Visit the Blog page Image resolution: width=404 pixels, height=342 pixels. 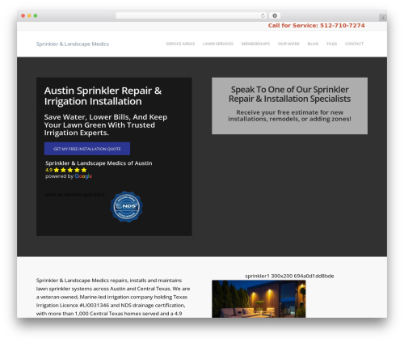click(313, 44)
